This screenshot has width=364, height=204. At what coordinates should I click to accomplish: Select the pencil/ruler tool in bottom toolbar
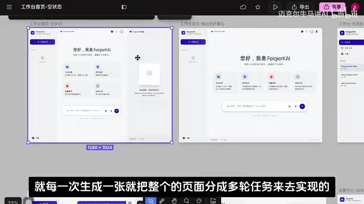pos(162,201)
